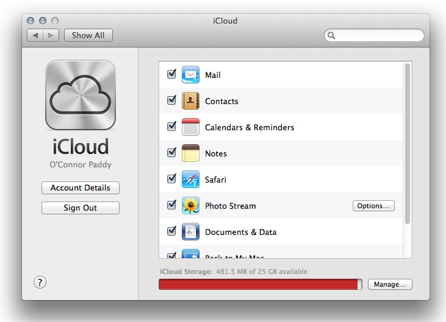Click the "Photo Stream" label text
Screen dimensions: 446x322
pyautogui.click(x=231, y=206)
